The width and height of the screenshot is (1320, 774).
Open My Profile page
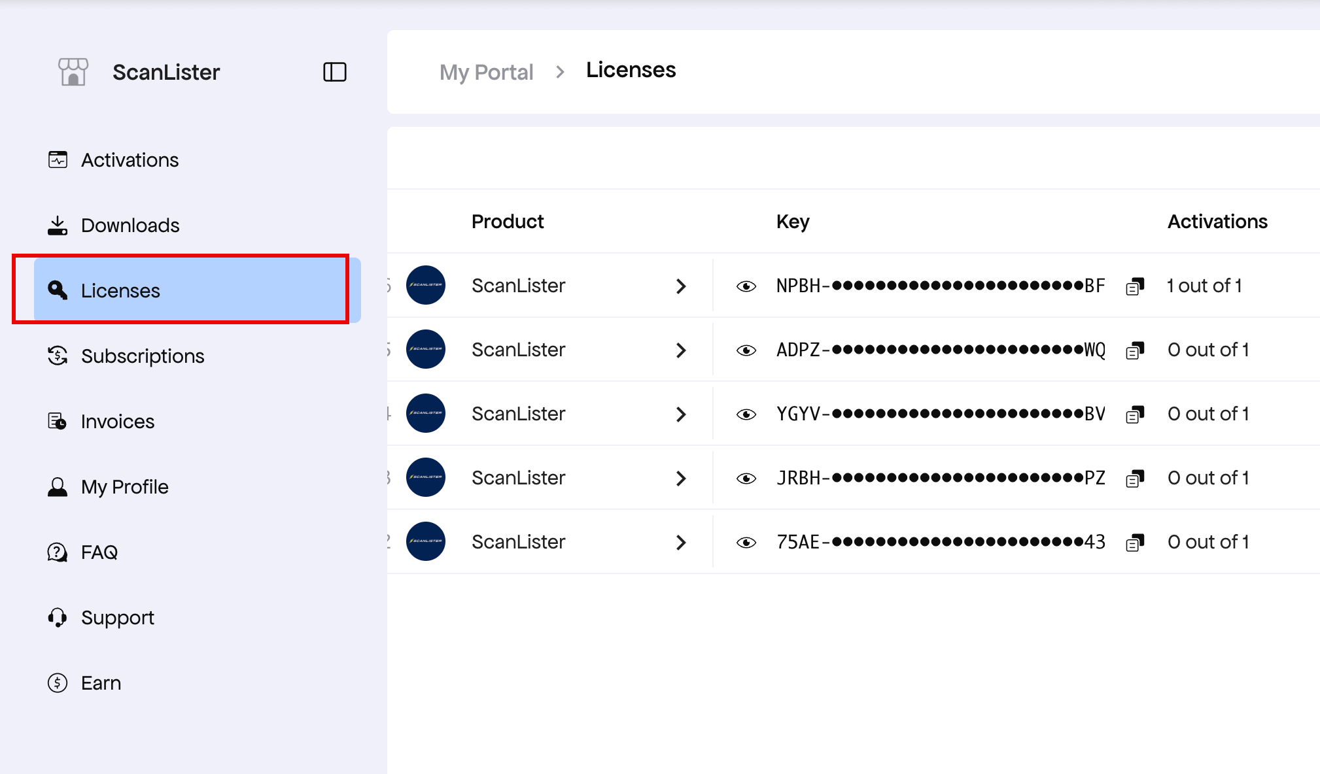[x=198, y=487]
